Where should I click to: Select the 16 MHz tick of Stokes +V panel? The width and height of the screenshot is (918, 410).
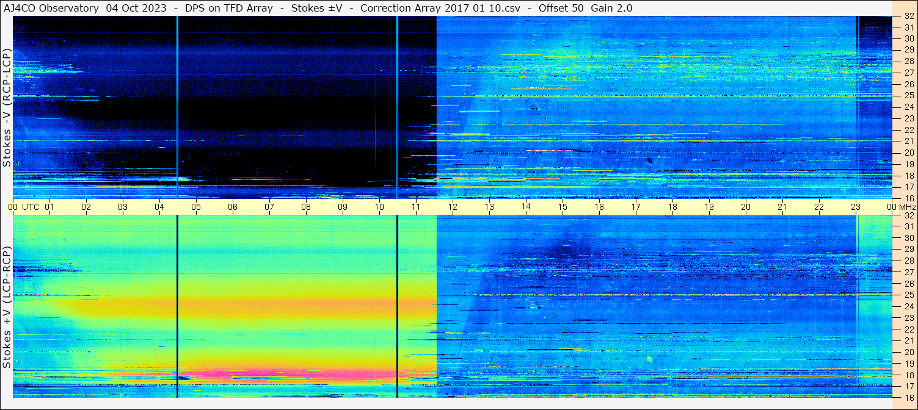pyautogui.click(x=908, y=397)
